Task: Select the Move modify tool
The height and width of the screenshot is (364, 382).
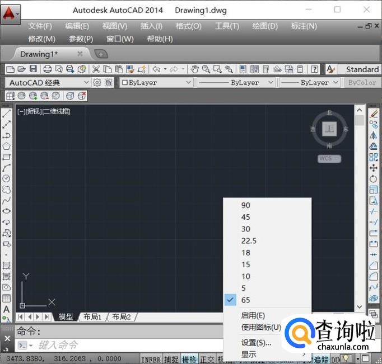Action: point(374,168)
